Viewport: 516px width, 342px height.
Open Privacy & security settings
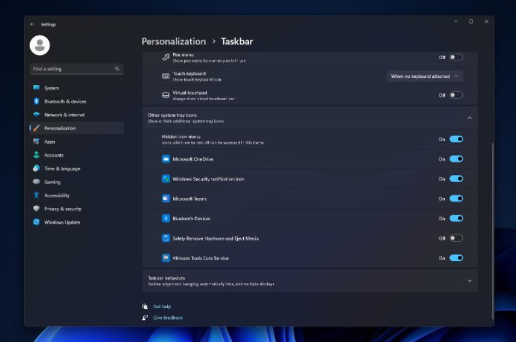pyautogui.click(x=63, y=209)
